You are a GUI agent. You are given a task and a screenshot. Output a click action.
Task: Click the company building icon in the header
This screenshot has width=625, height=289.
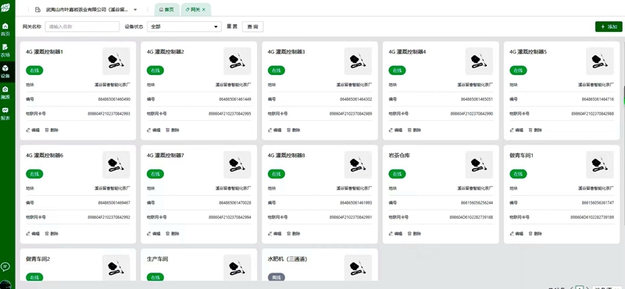(37, 9)
